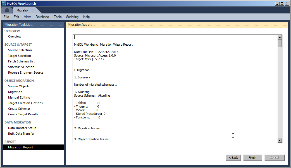Image resolution: width=291 pixels, height=168 pixels.
Task: Click the '- Stored Procedures: 0' line
Action: [x=90, y=114]
